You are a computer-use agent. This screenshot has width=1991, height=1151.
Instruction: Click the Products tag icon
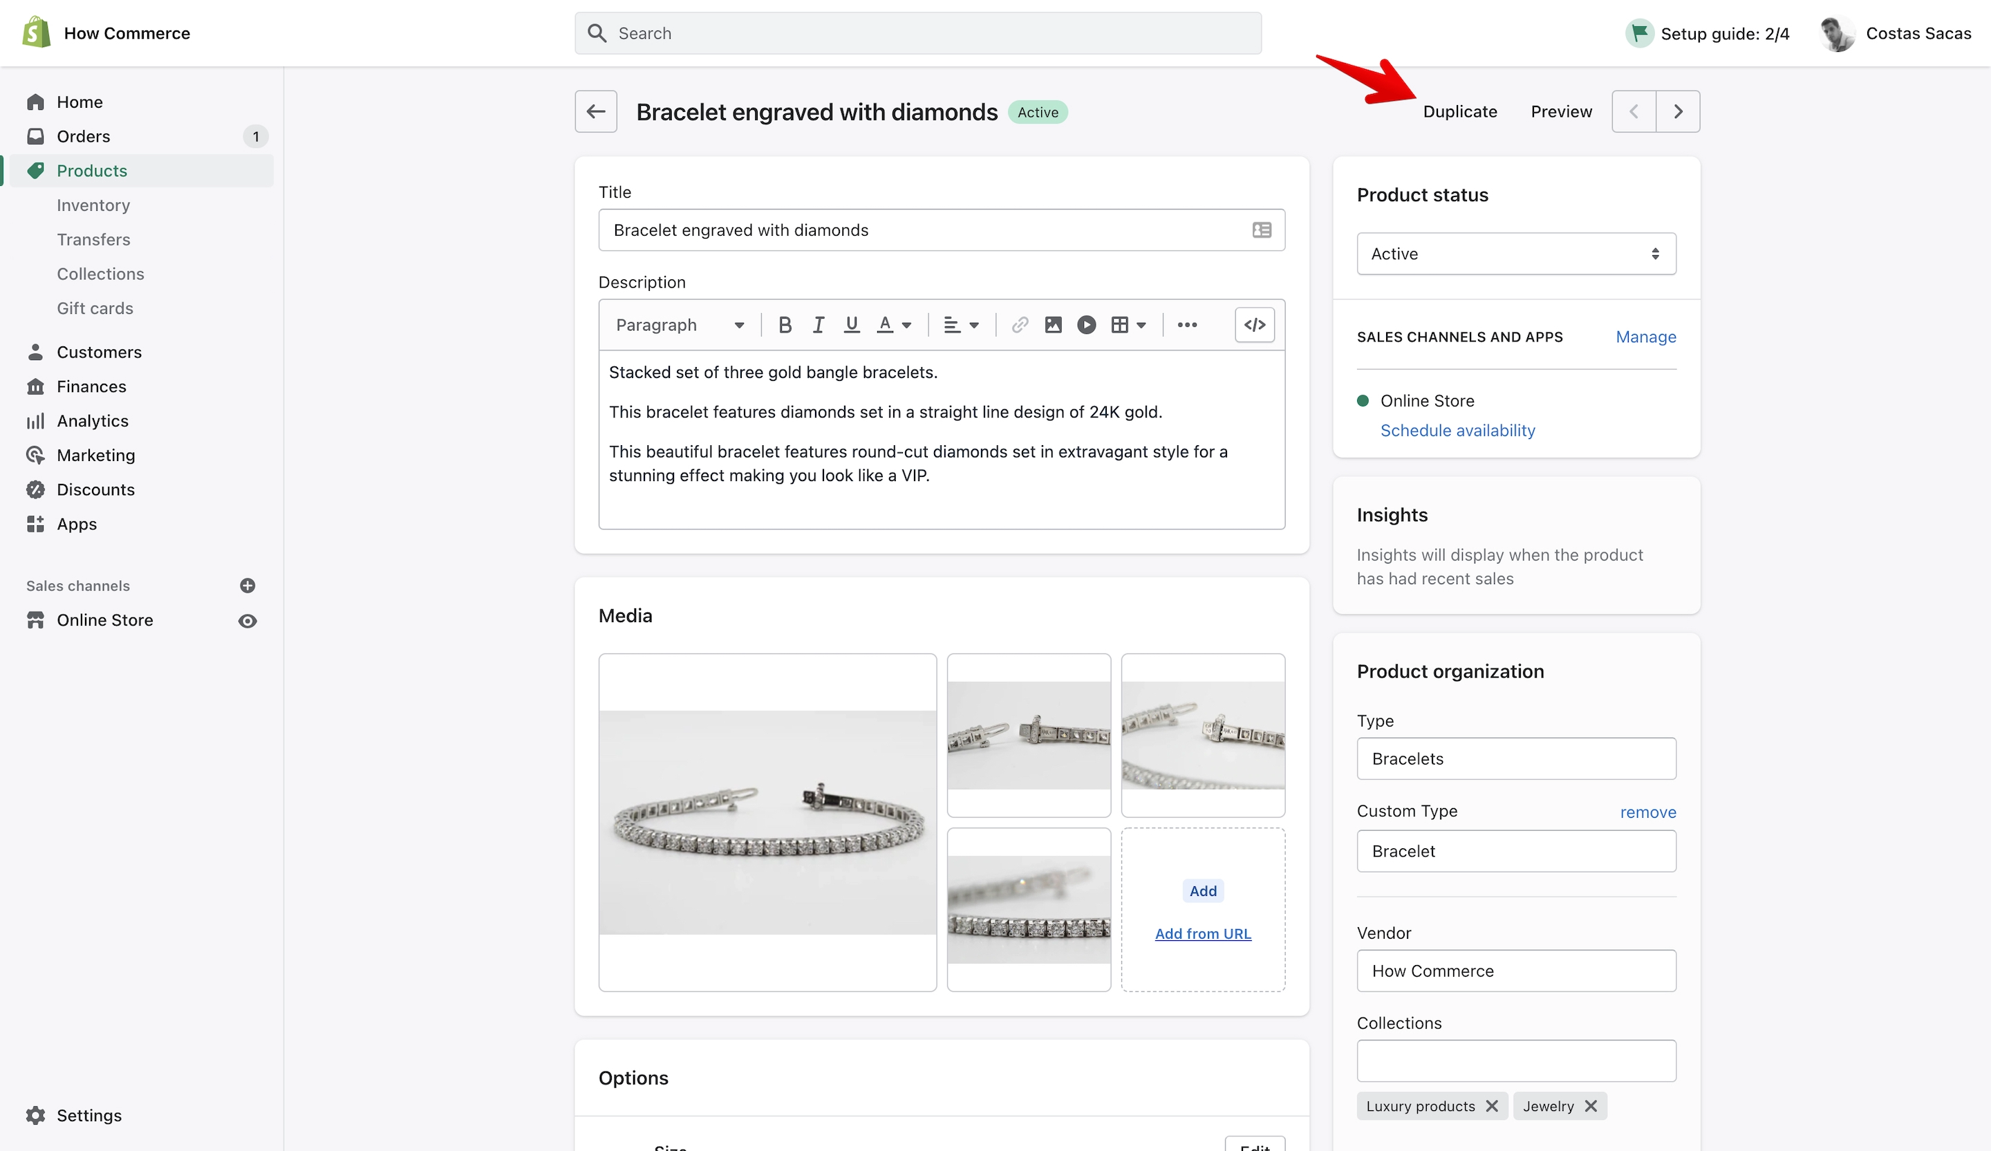click(x=35, y=171)
